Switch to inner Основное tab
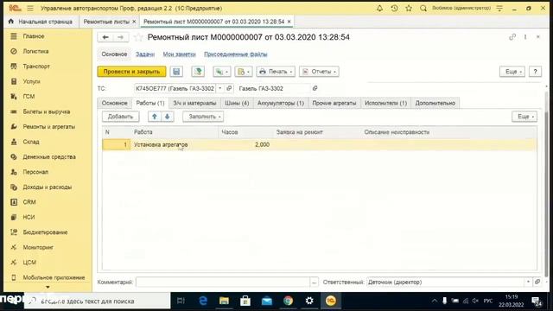Viewport: 553px width, 311px height. (x=114, y=103)
